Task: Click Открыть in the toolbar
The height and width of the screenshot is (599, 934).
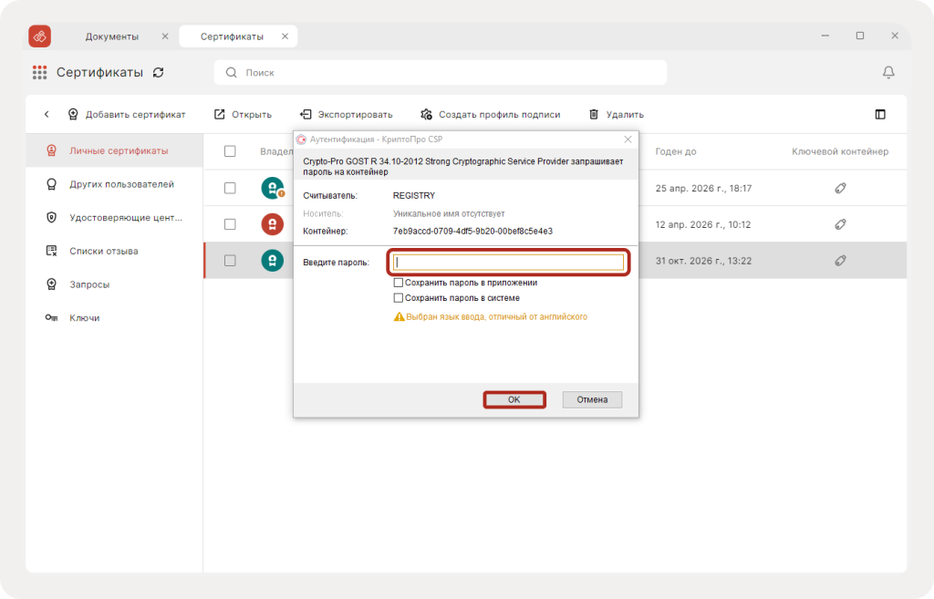Action: pyautogui.click(x=243, y=114)
